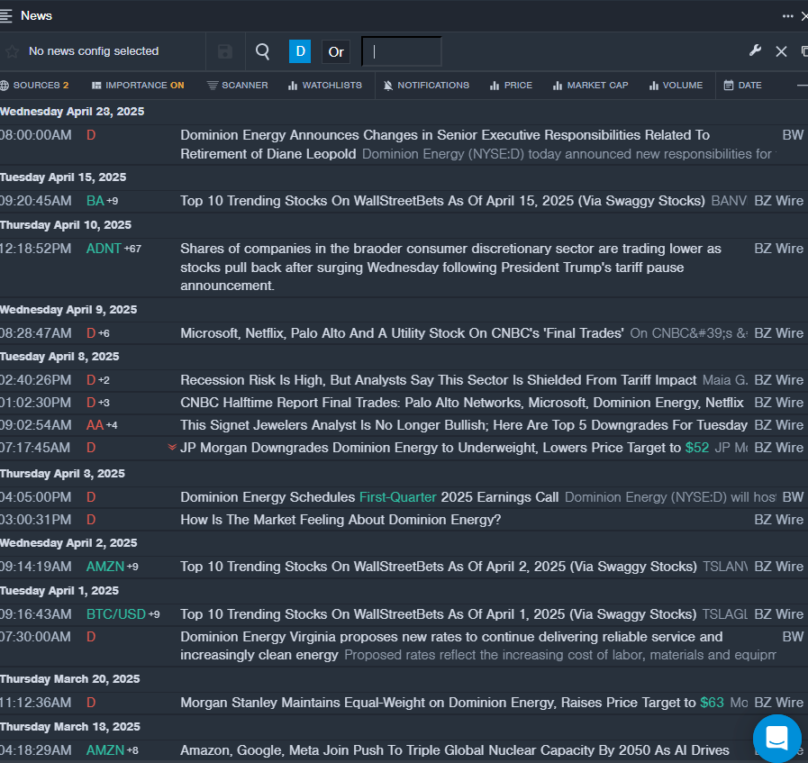808x763 pixels.
Task: Open the WallStreetBets April 1, 2025 headline
Action: (439, 614)
